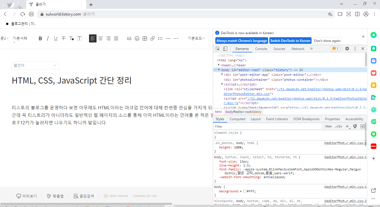
Task: Toggle :hov element state panel
Action: pyautogui.click(x=328, y=127)
